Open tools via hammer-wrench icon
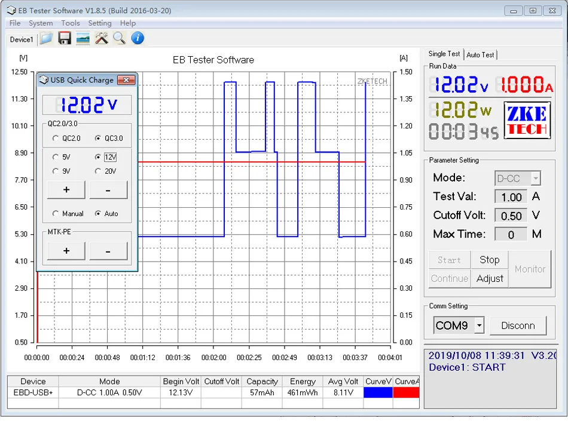 (102, 38)
